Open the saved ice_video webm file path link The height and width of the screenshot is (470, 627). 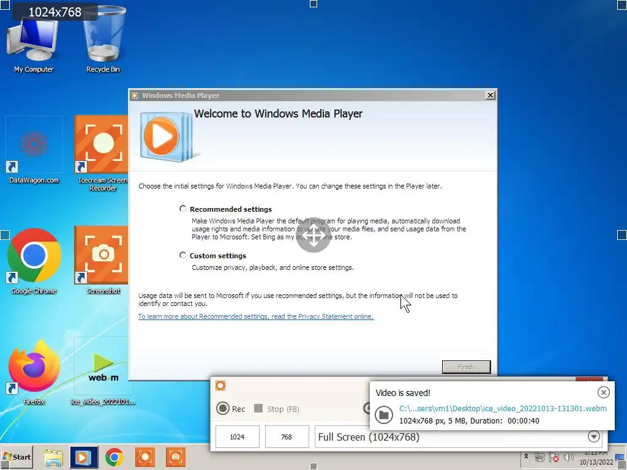click(x=503, y=408)
